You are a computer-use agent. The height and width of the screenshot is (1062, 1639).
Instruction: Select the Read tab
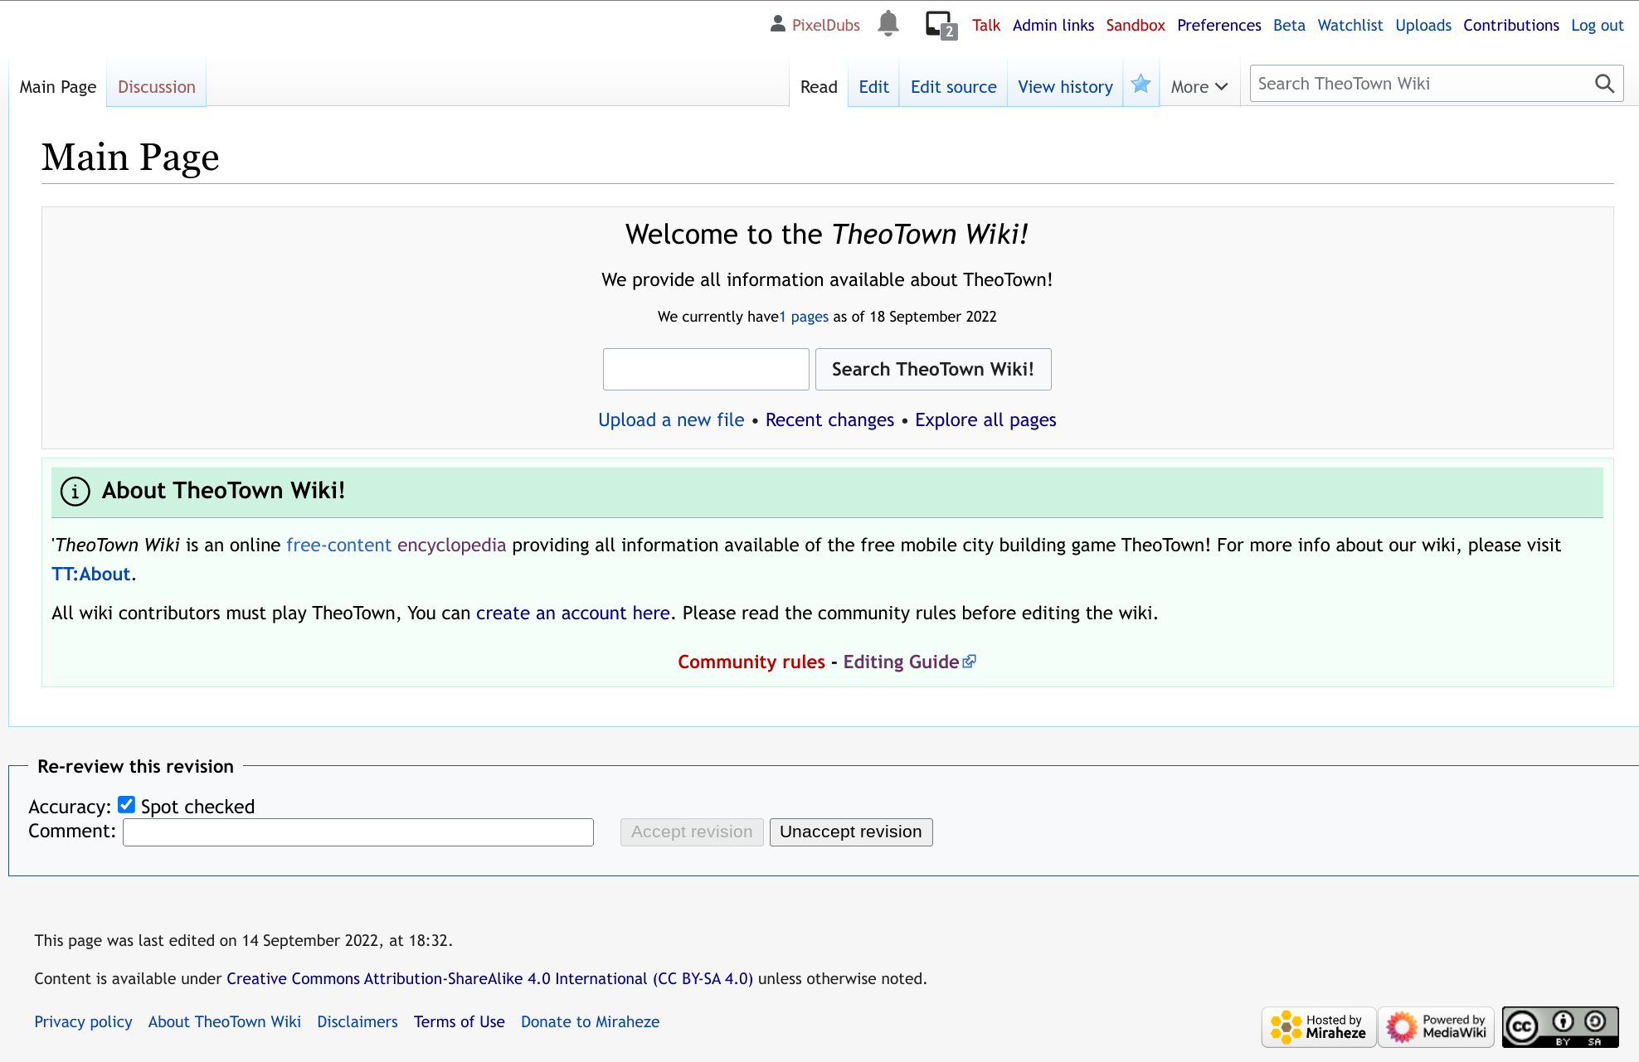pos(819,87)
